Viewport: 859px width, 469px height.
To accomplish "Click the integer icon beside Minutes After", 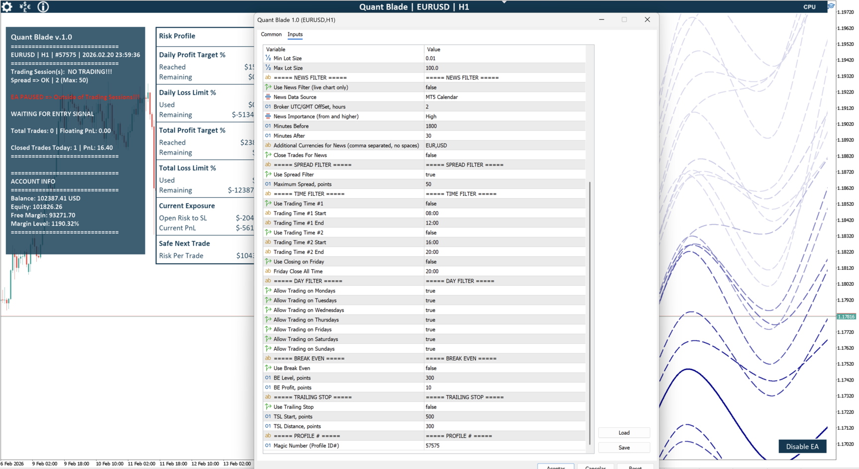I will coord(268,136).
